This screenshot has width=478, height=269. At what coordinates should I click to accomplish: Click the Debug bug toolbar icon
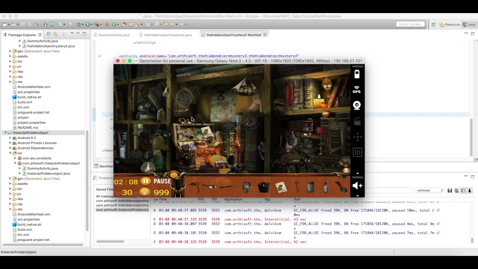click(x=79, y=24)
